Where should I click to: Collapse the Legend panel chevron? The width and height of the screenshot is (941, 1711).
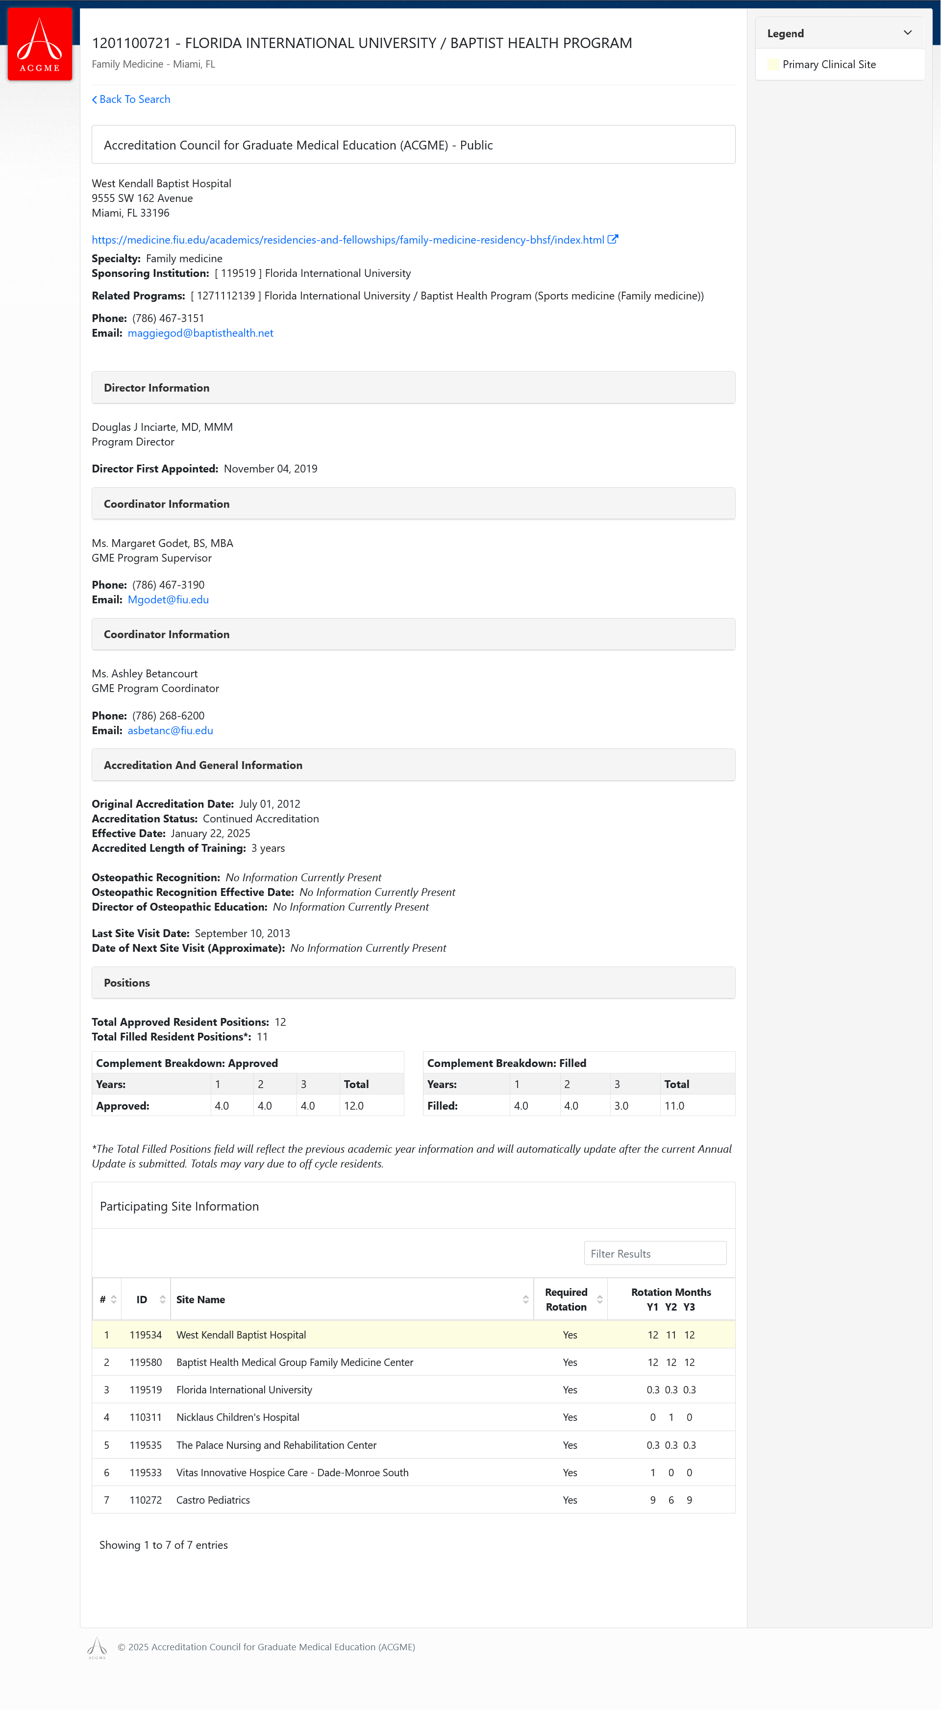(907, 33)
